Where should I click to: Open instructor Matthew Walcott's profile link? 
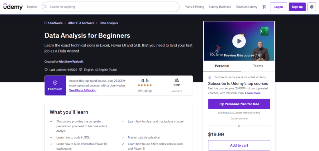[x=72, y=62]
